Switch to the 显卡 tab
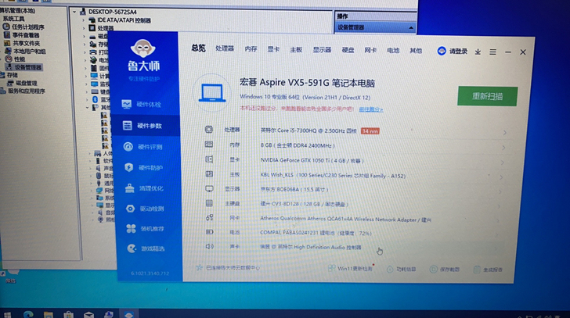570x318 pixels. [273, 49]
